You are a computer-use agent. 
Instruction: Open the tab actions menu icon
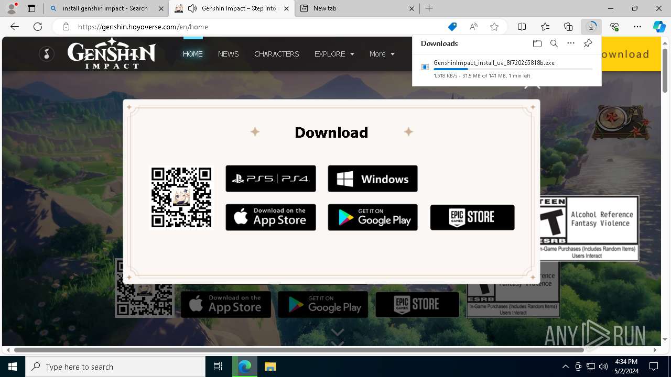(x=31, y=8)
